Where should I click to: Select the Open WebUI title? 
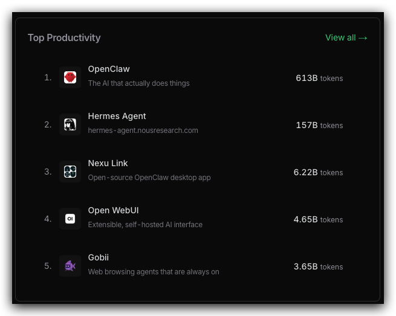click(x=113, y=210)
